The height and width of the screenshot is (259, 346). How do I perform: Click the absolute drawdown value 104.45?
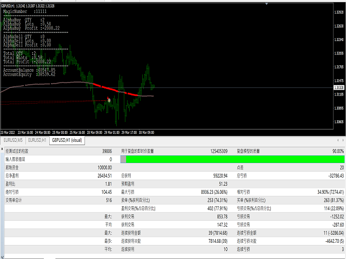point(107,192)
